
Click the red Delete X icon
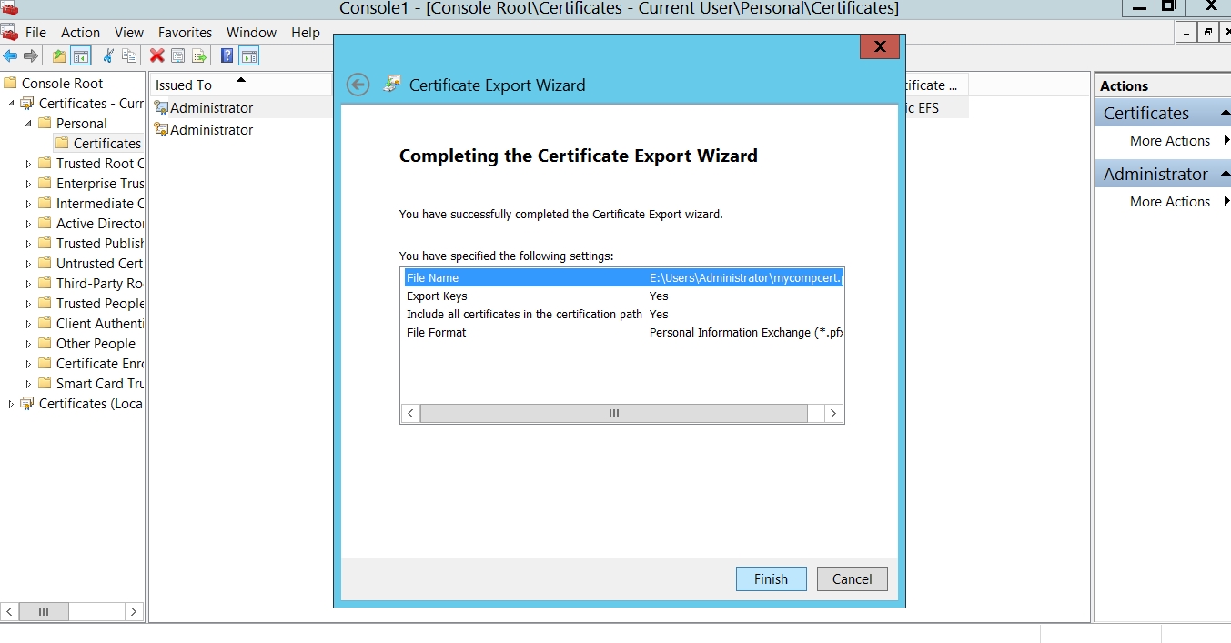[156, 56]
